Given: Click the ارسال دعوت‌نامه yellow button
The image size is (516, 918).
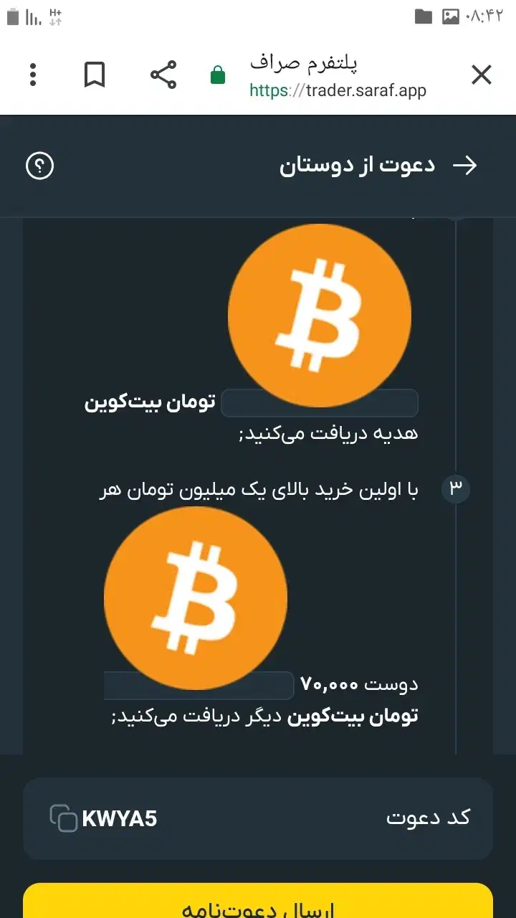Looking at the screenshot, I should [258, 901].
